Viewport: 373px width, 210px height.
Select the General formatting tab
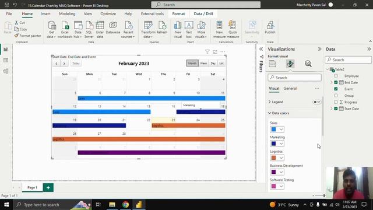(290, 88)
